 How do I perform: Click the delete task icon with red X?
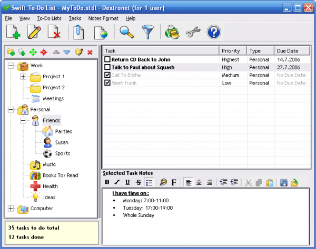(55, 33)
